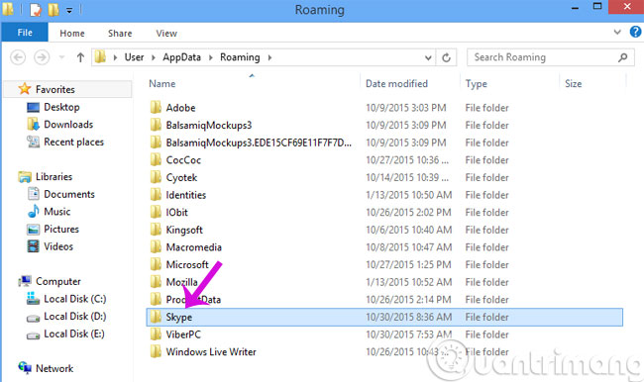
Task: Sort by the Size column header
Action: [574, 84]
